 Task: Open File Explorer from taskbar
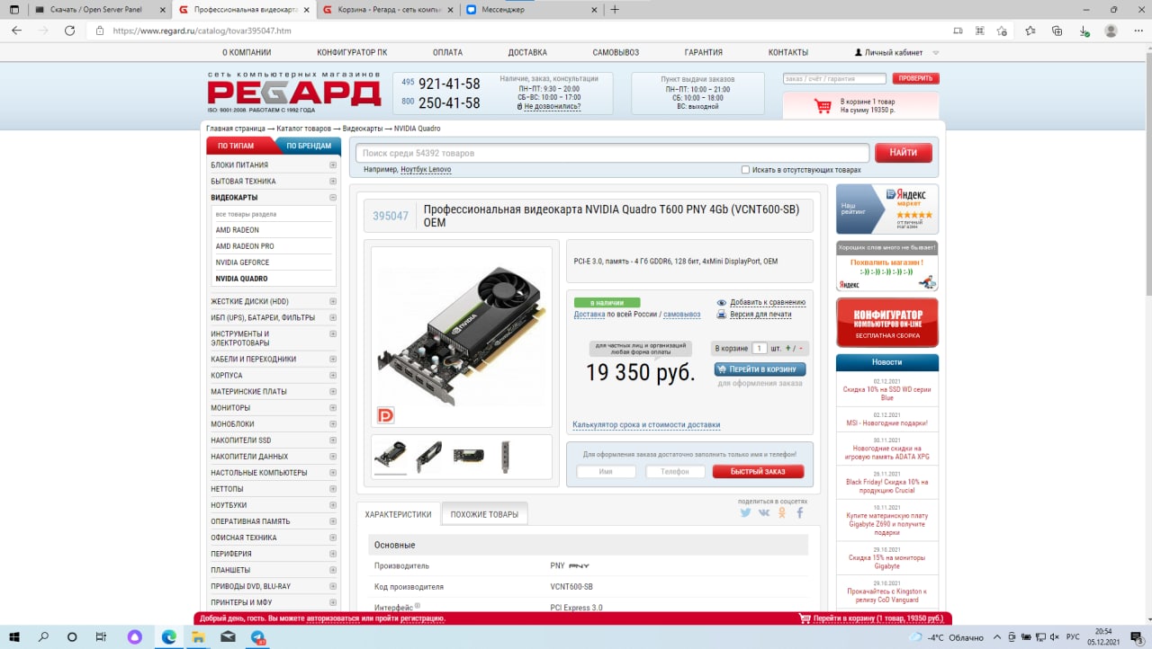pyautogui.click(x=198, y=637)
